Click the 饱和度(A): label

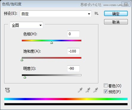(x=32, y=51)
